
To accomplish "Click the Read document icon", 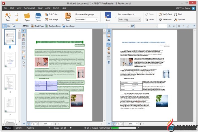I will [68, 17].
